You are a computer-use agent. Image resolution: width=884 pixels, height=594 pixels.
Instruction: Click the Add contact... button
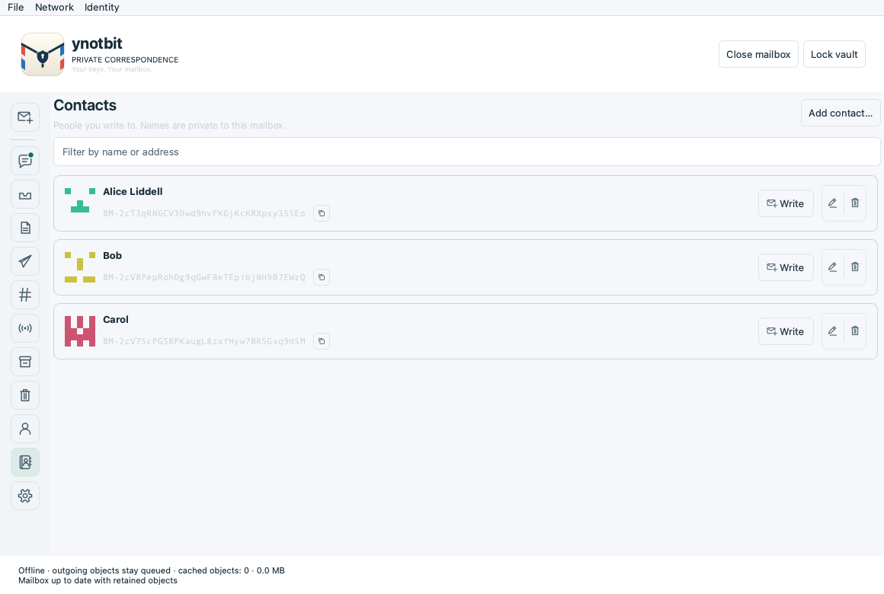841,113
